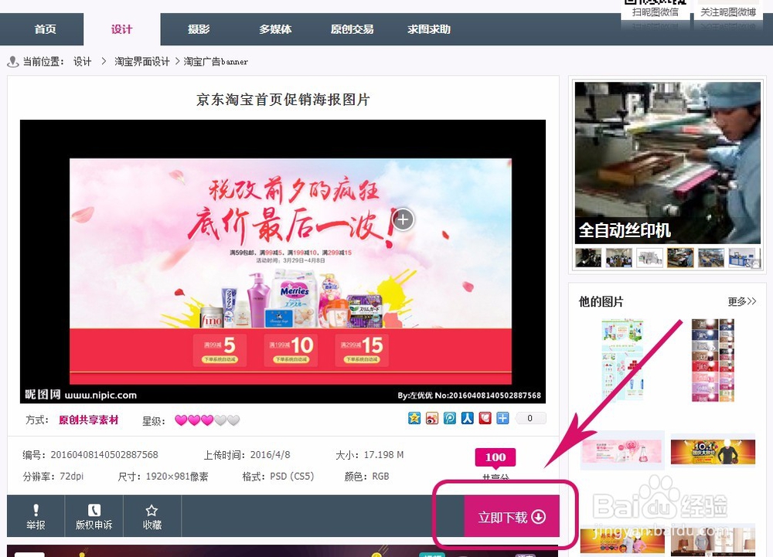The image size is (773, 557).
Task: Click title 京东淘宝首页促销海报图片
Action: 283,100
